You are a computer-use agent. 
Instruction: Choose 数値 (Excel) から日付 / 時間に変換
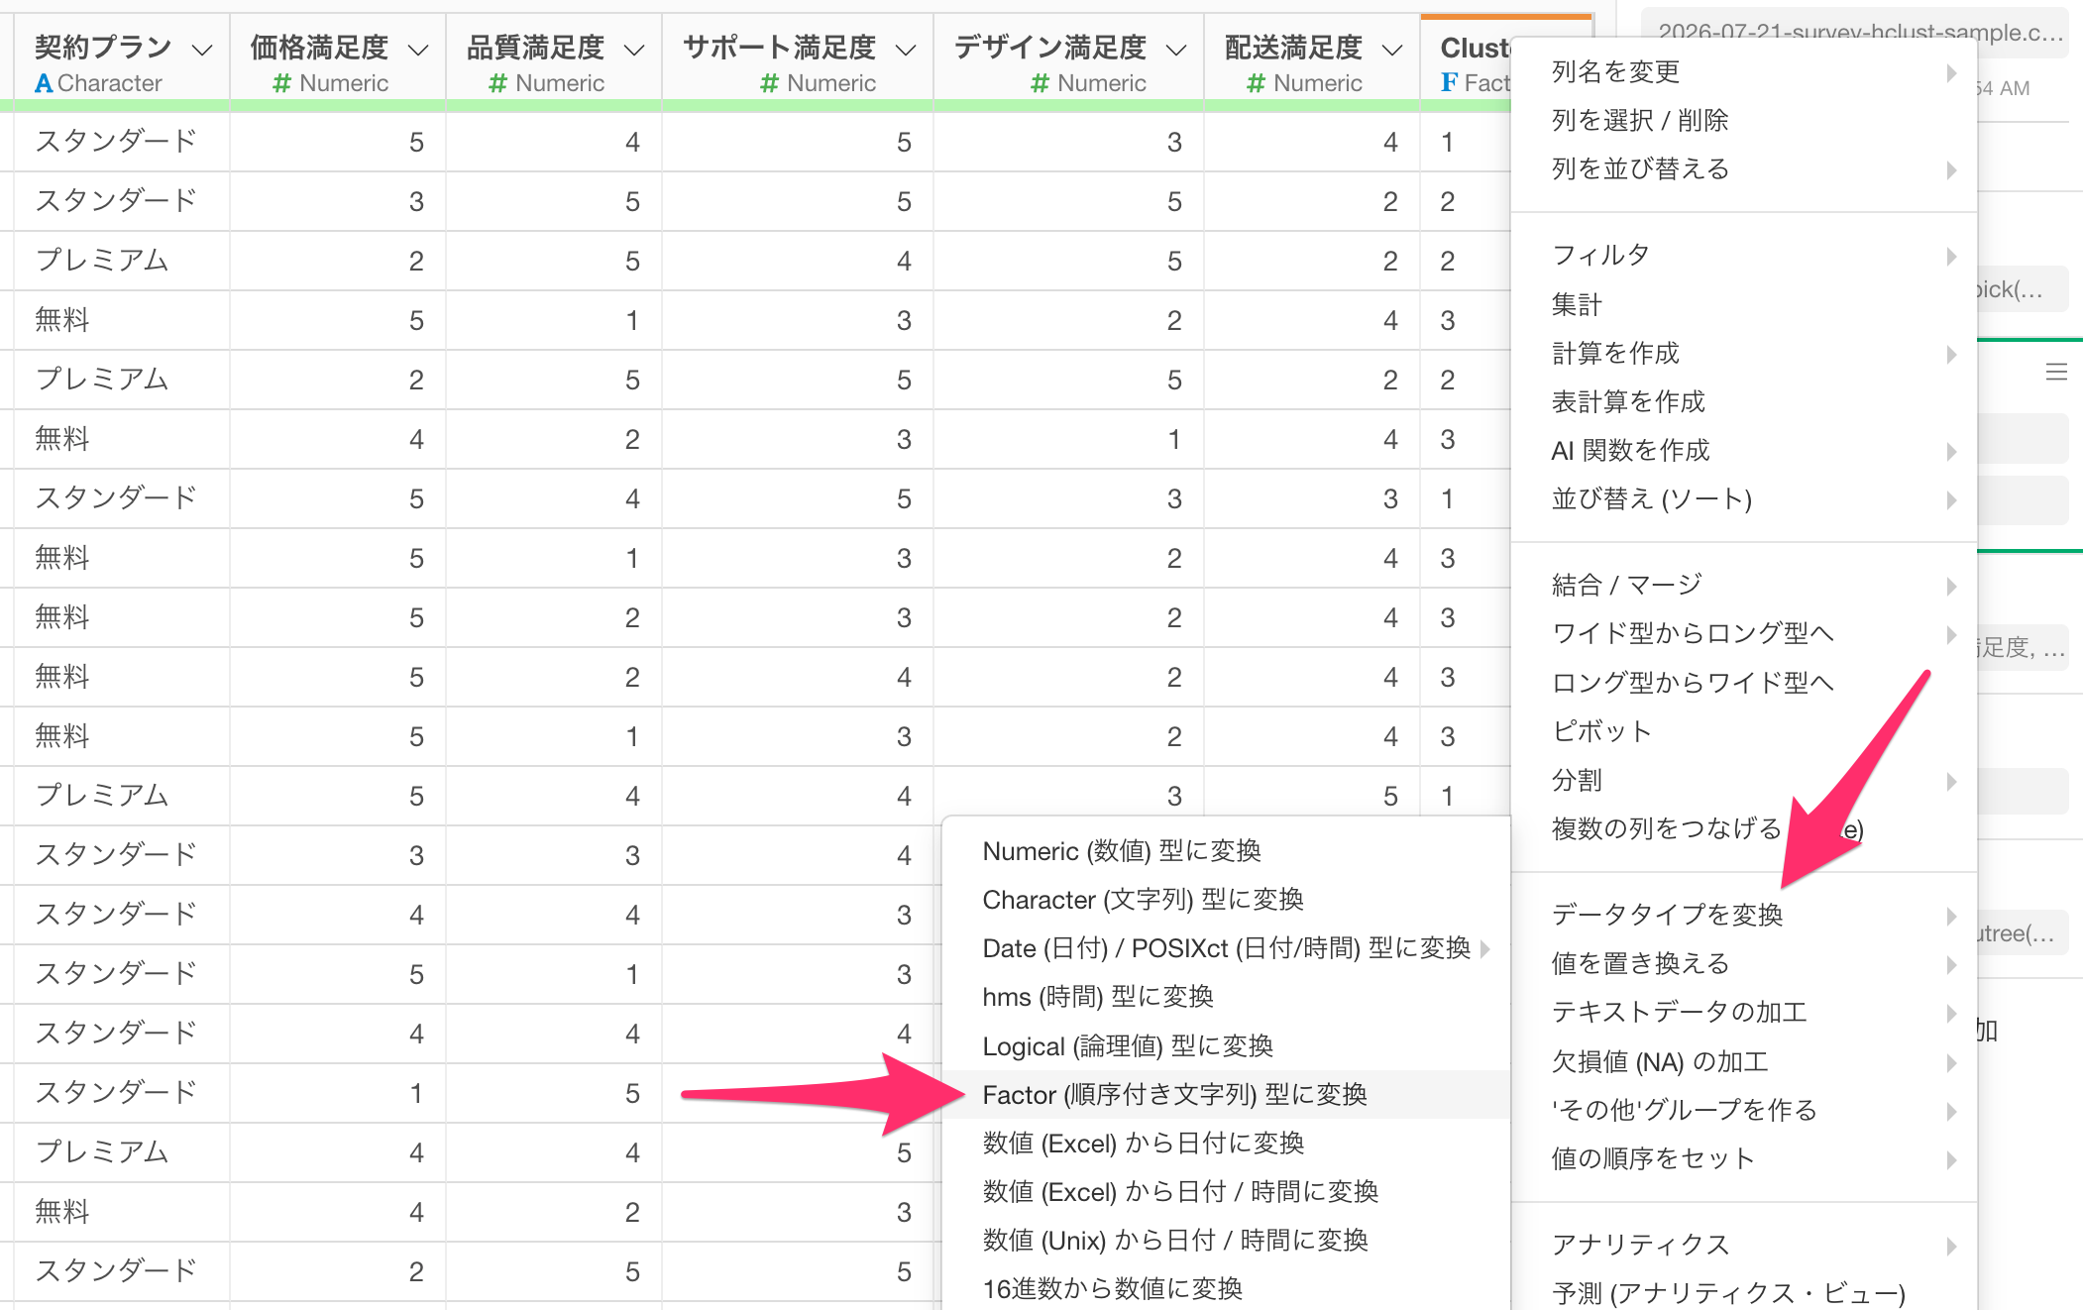[x=1227, y=1192]
